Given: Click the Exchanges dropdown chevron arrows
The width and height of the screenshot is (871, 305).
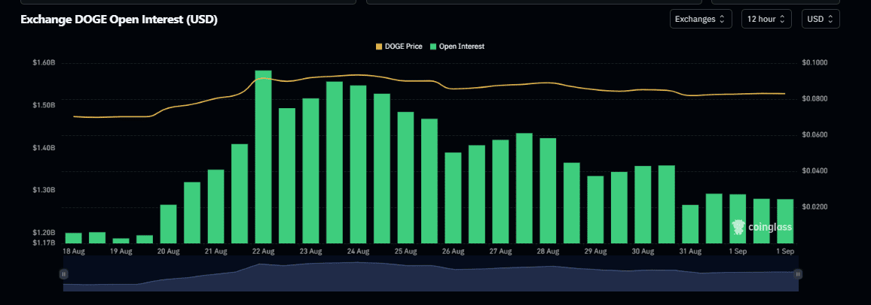Looking at the screenshot, I should coord(722,19).
